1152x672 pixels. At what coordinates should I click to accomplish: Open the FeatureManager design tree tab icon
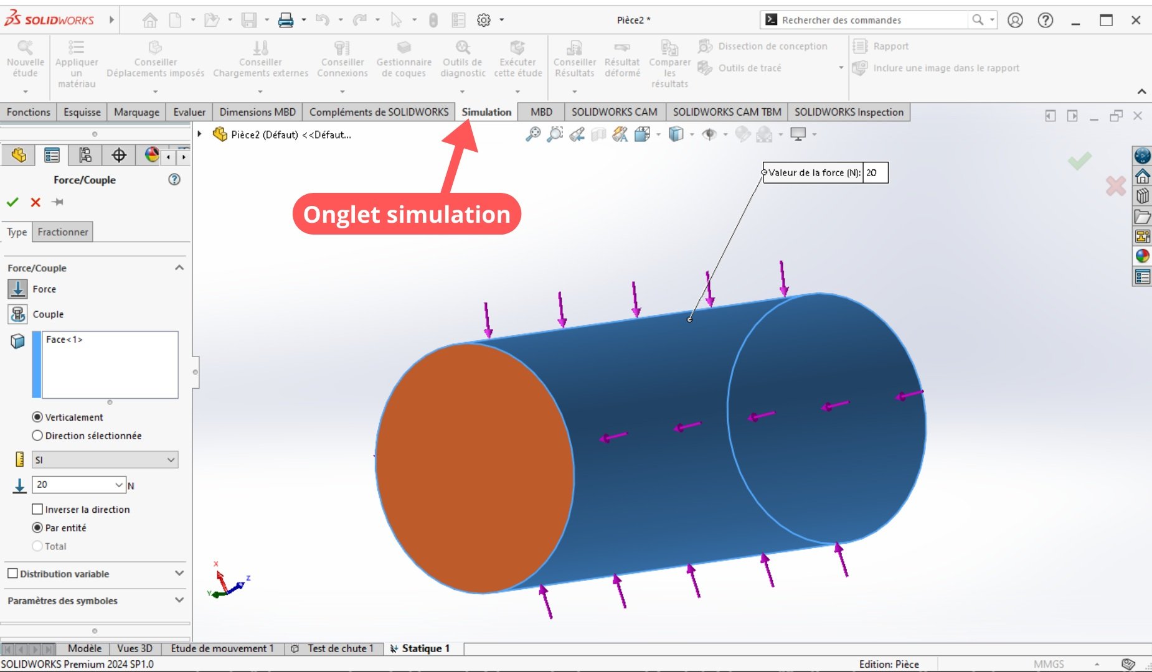click(19, 155)
